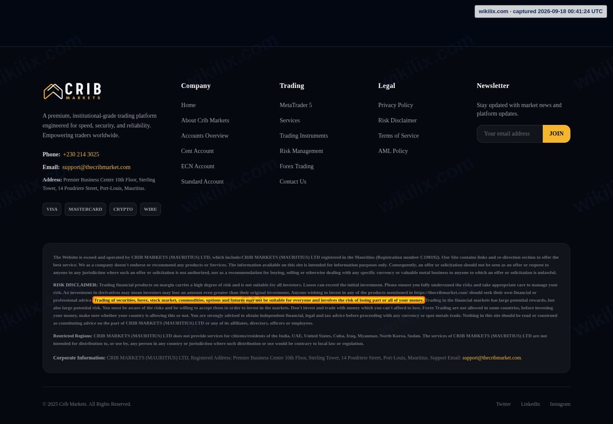Open the Risk Management link
This screenshot has width=613, height=424.
coord(301,151)
